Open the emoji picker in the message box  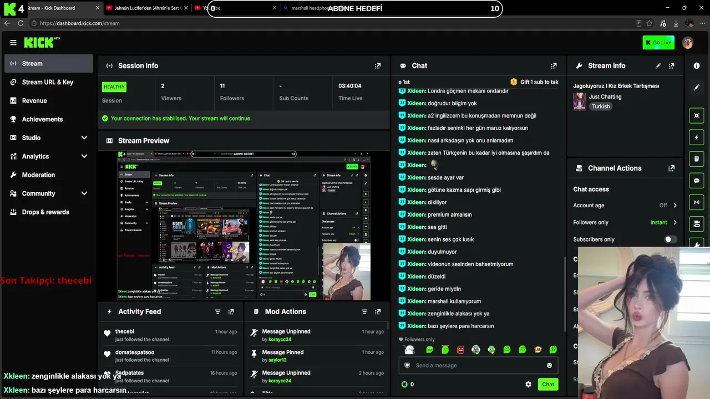(549, 365)
